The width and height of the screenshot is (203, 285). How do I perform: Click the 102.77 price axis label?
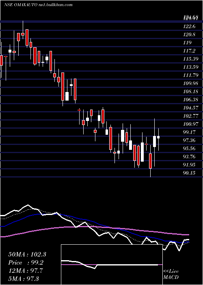click(190, 116)
